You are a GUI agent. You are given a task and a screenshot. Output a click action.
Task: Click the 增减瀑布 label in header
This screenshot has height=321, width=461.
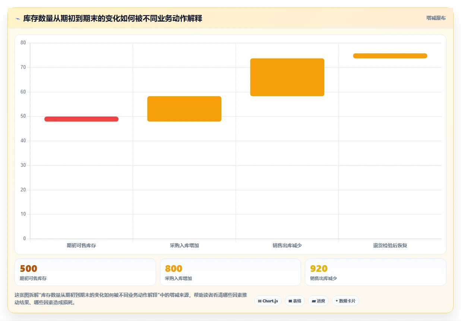(436, 18)
